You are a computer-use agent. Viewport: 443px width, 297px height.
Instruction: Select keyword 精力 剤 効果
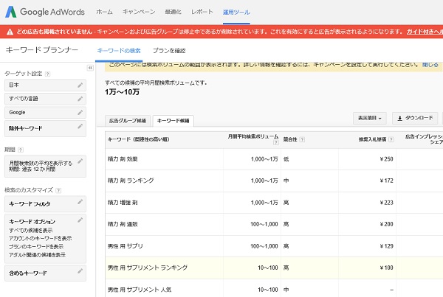[x=123, y=159]
